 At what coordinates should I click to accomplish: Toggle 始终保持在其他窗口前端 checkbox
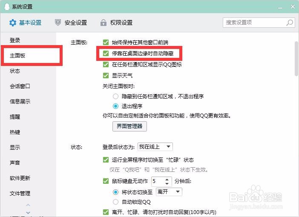click(x=106, y=42)
